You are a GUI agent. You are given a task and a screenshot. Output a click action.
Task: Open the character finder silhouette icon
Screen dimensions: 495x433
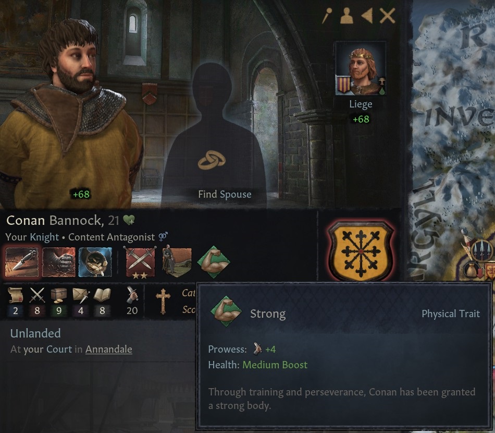346,16
